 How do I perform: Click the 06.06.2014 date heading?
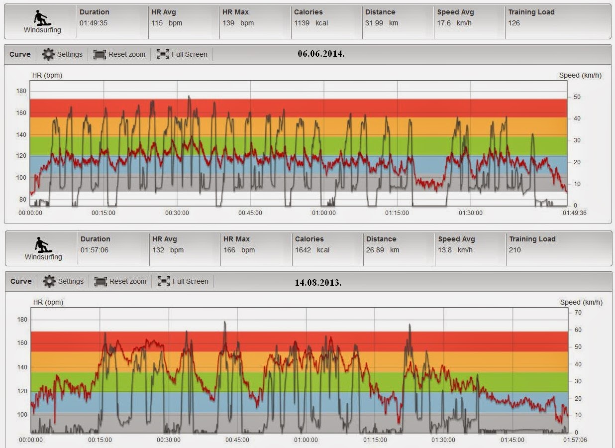coord(321,53)
